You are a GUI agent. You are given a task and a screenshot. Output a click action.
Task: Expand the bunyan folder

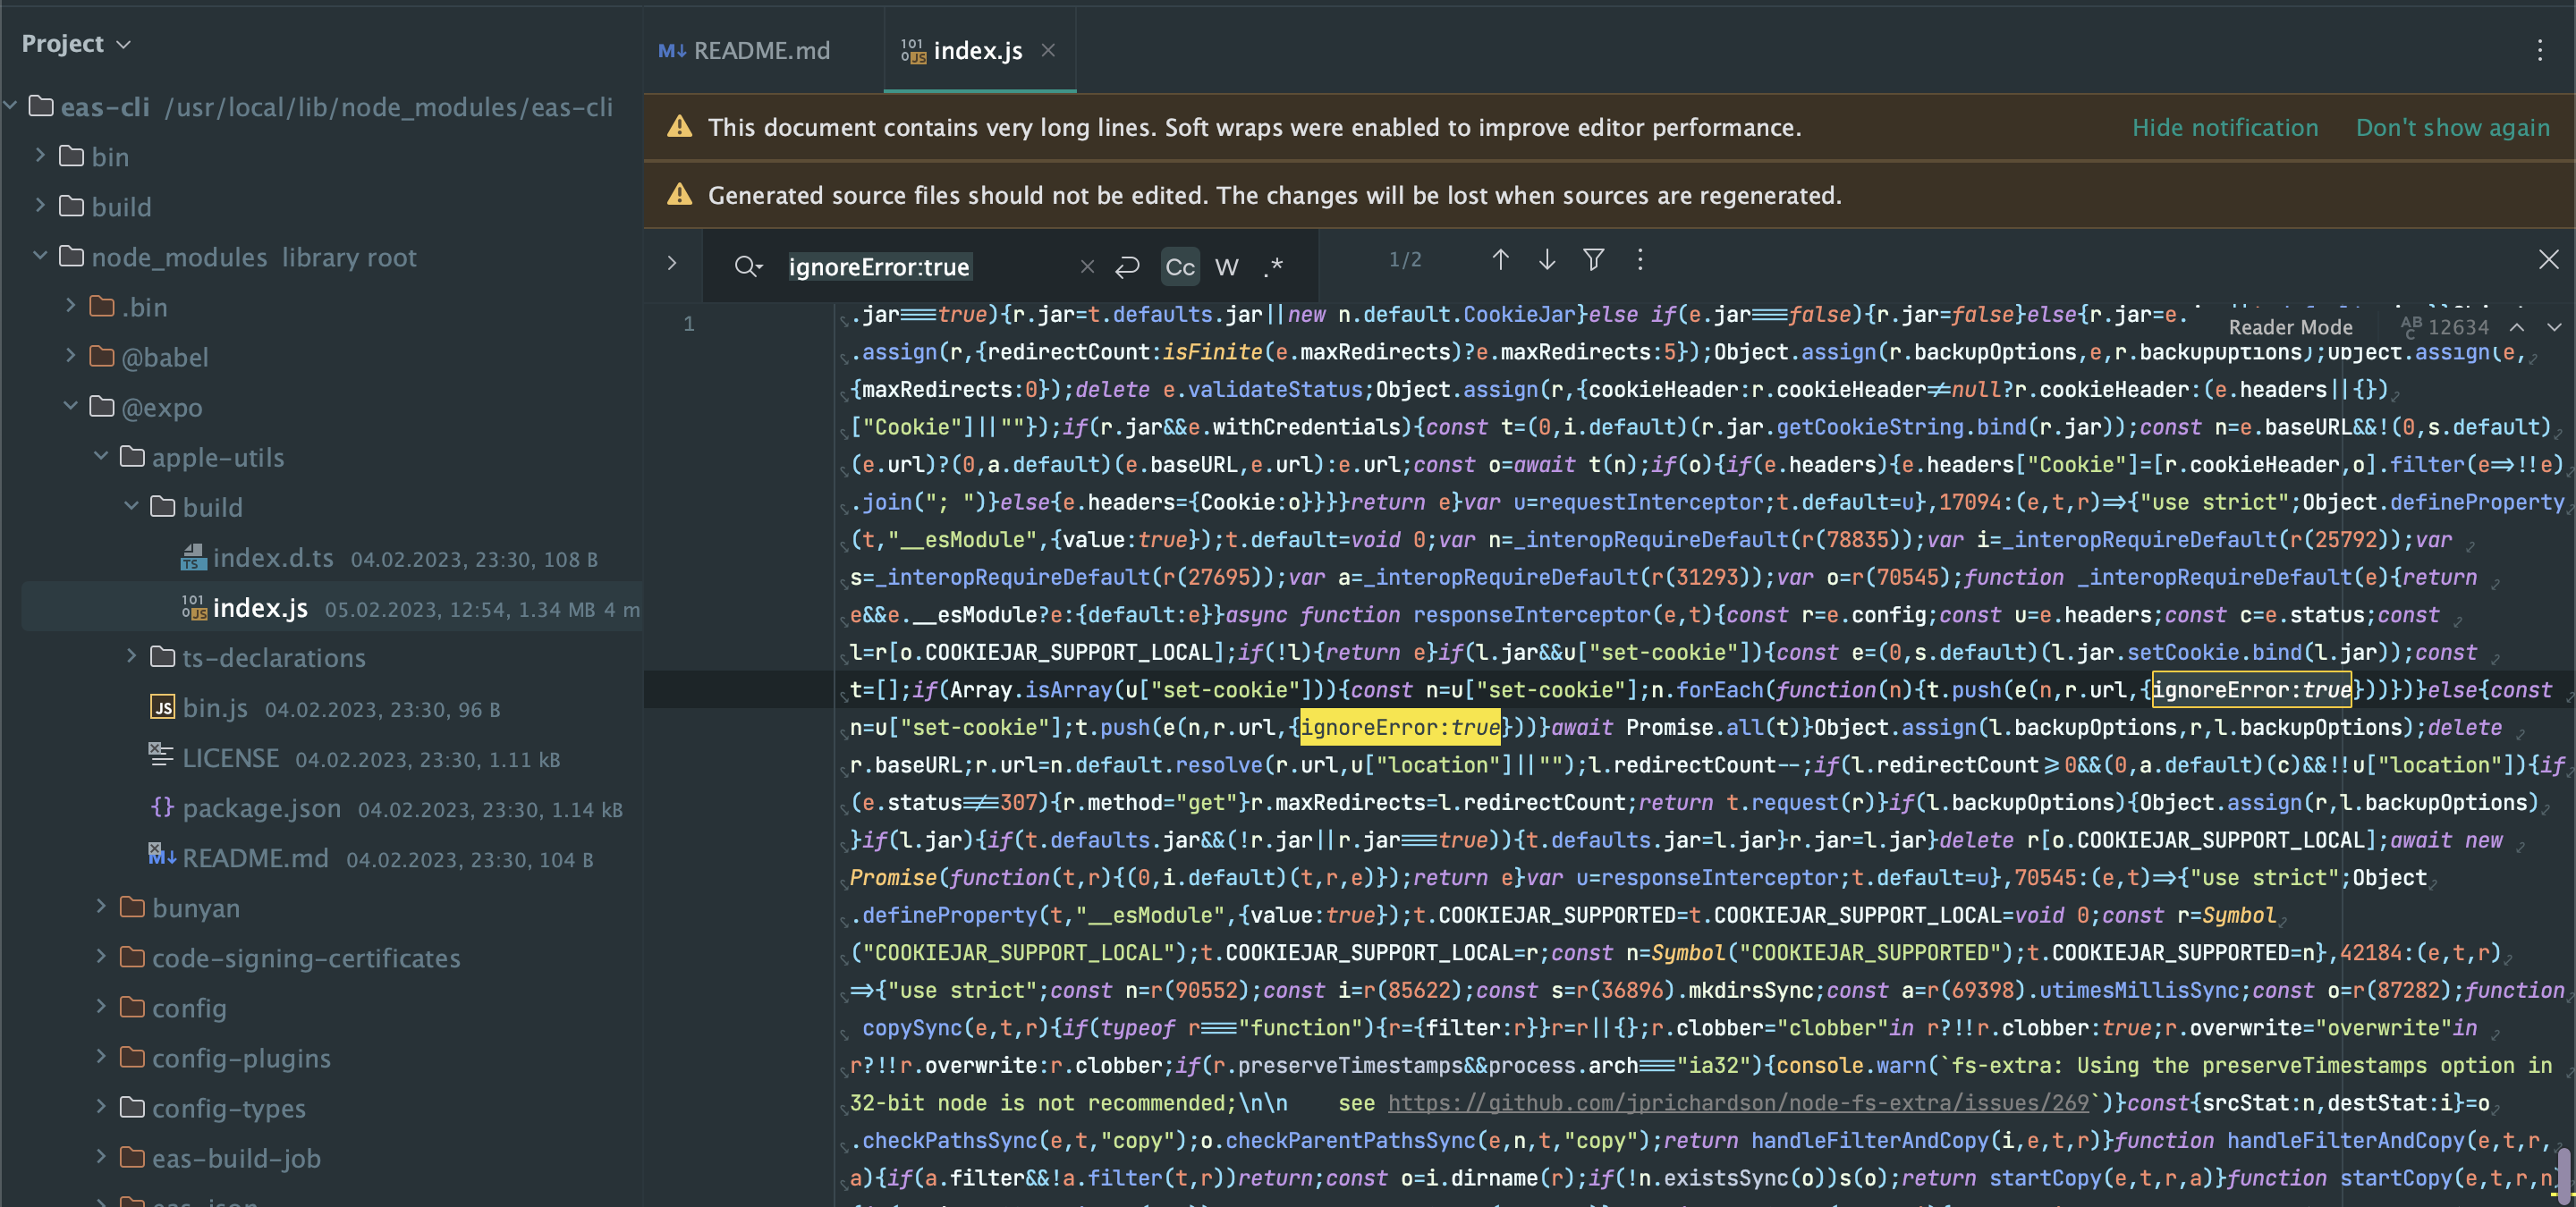101,907
